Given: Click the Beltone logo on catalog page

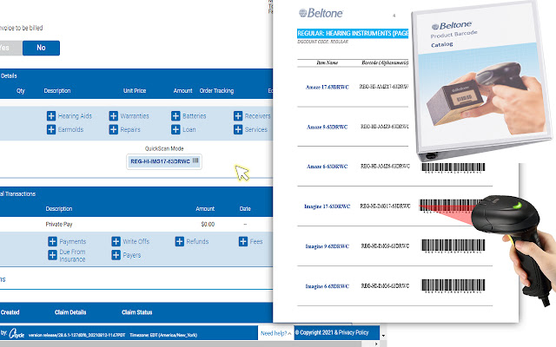Looking at the screenshot, I should (321, 13).
